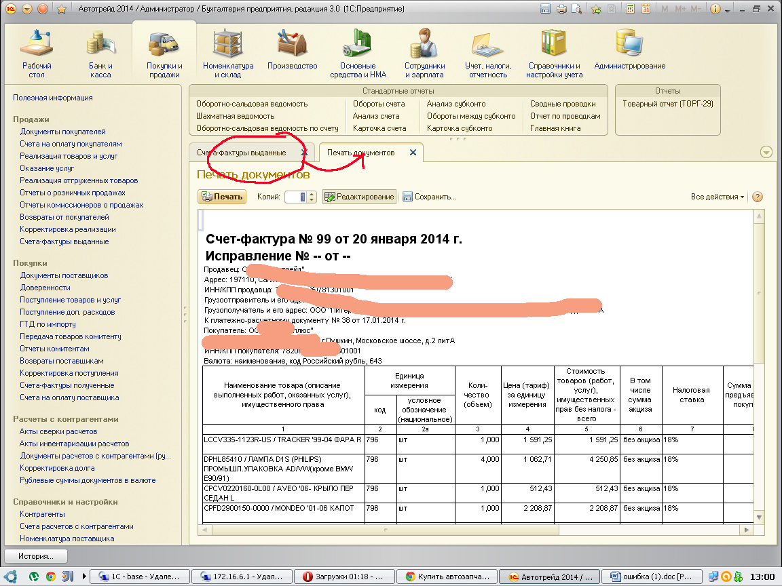Click the Печать button
This screenshot has height=586, width=782.
coord(222,197)
